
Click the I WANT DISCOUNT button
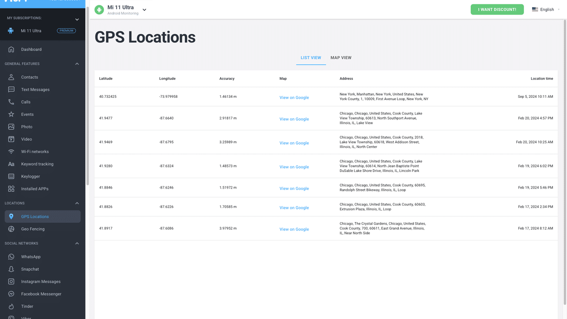[x=497, y=9]
